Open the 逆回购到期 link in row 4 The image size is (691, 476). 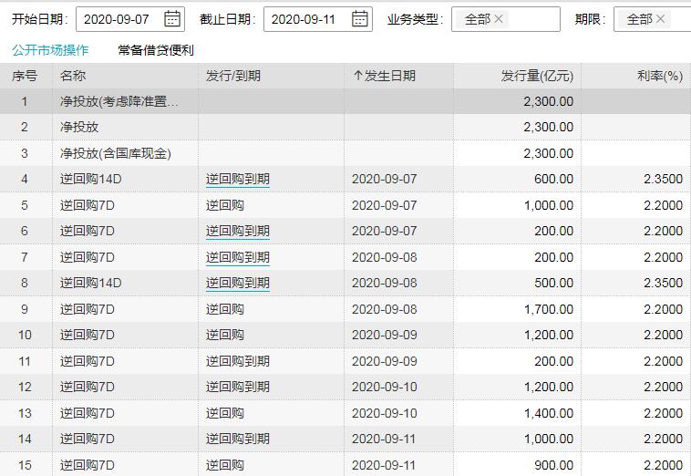click(238, 180)
